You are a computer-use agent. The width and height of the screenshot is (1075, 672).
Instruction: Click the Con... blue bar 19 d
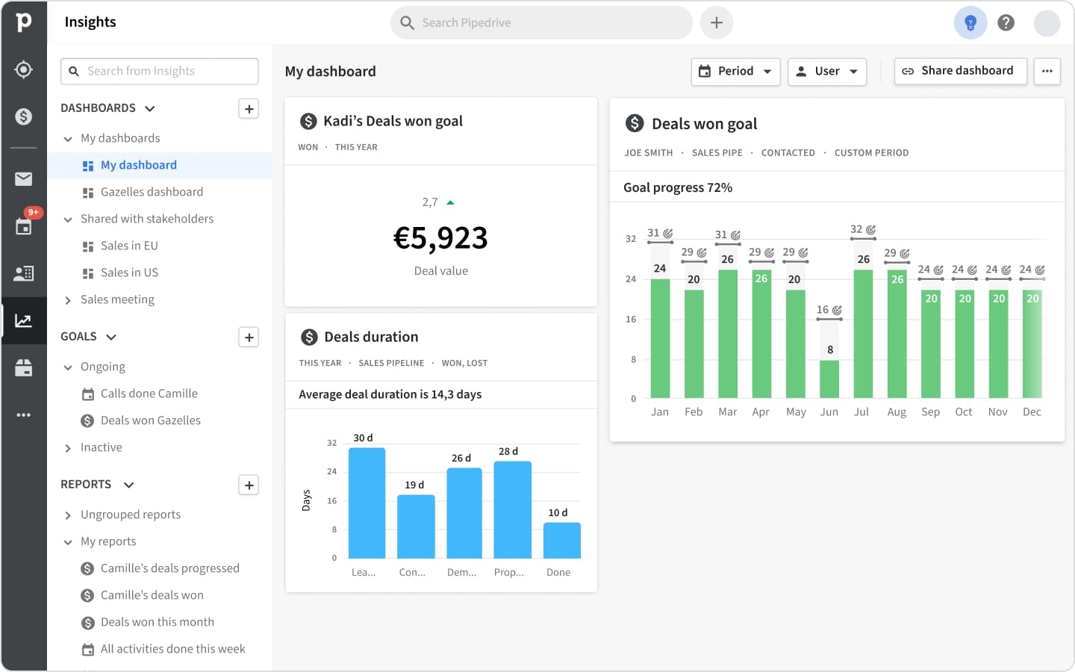coord(416,527)
